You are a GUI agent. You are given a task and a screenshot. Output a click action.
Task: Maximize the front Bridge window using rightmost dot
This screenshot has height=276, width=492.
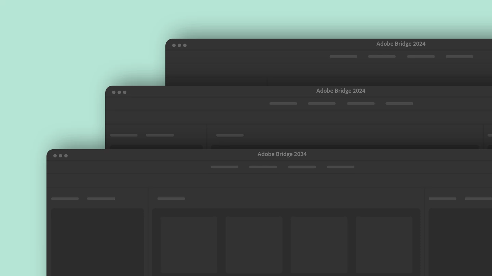pyautogui.click(x=66, y=156)
